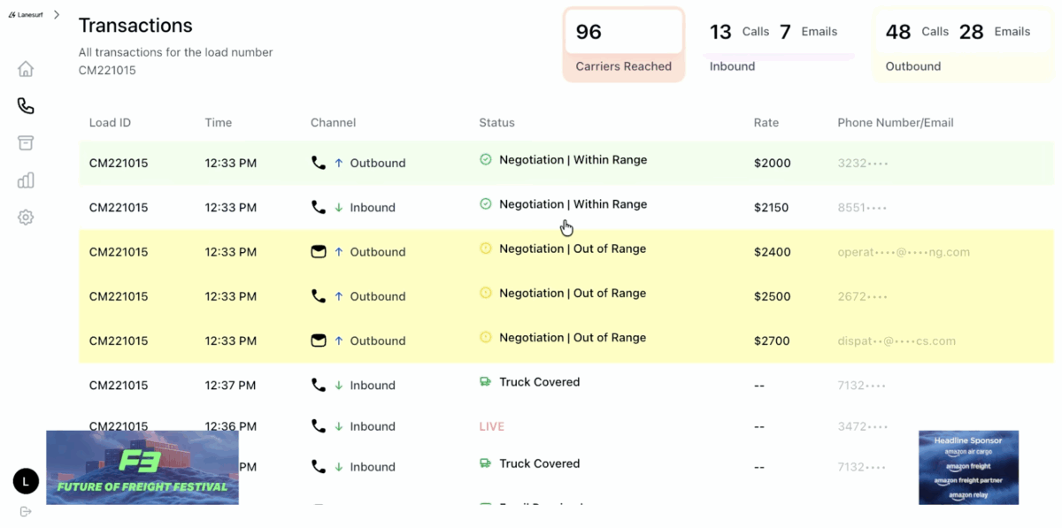Click the logout icon at bottom left
This screenshot has width=1062, height=528.
pos(26,511)
